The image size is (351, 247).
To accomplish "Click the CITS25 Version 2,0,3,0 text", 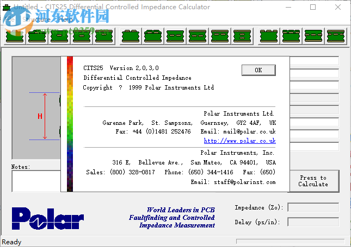I will (121, 68).
